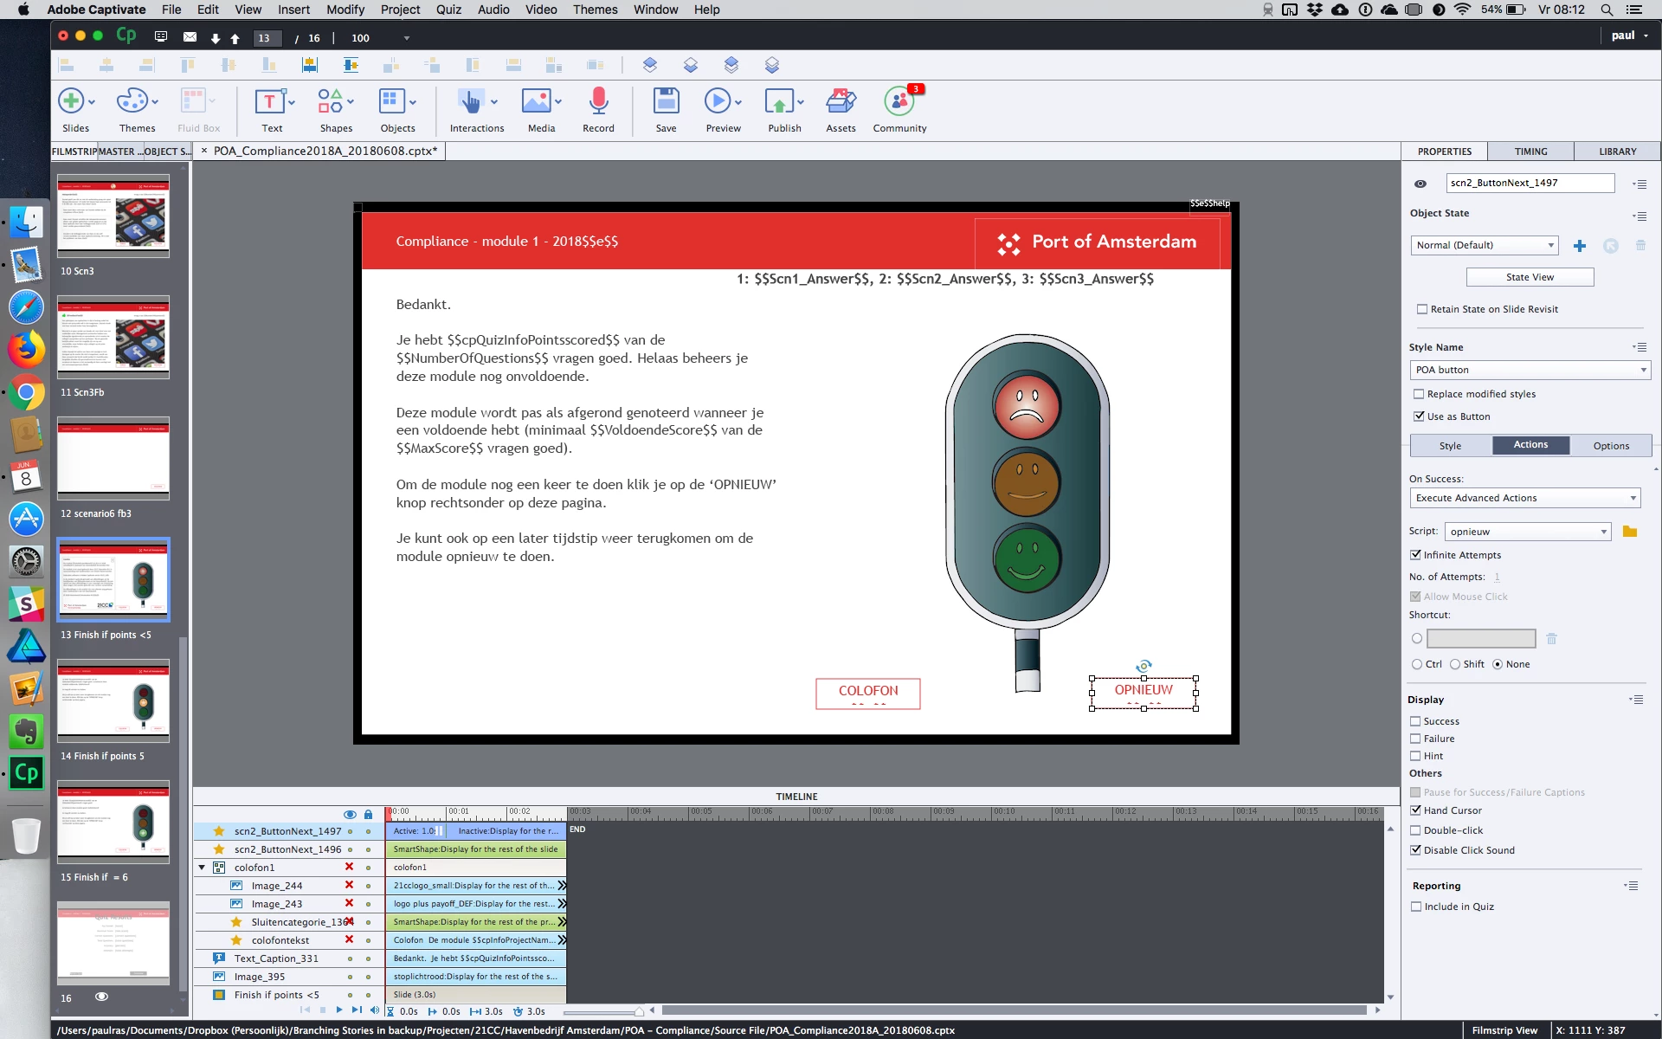Open script folder icon next to opnieuw
The height and width of the screenshot is (1039, 1662).
coord(1630,532)
